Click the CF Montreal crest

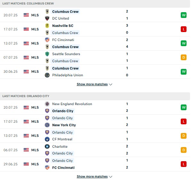point(47,139)
